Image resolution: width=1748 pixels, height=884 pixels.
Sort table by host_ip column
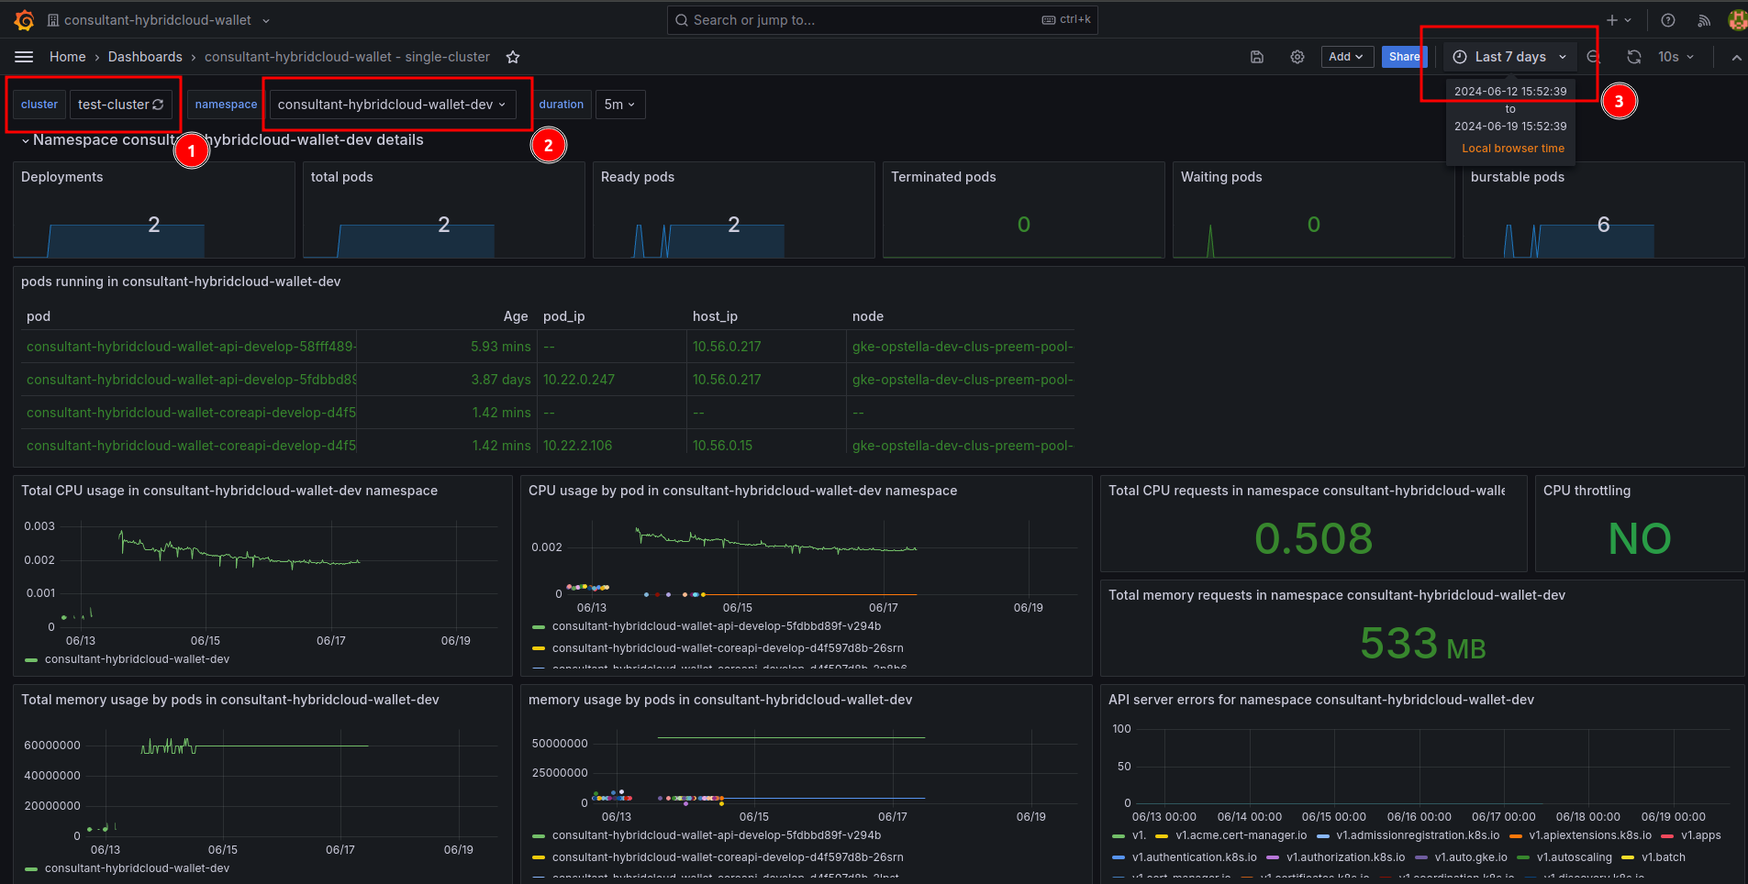[715, 316]
